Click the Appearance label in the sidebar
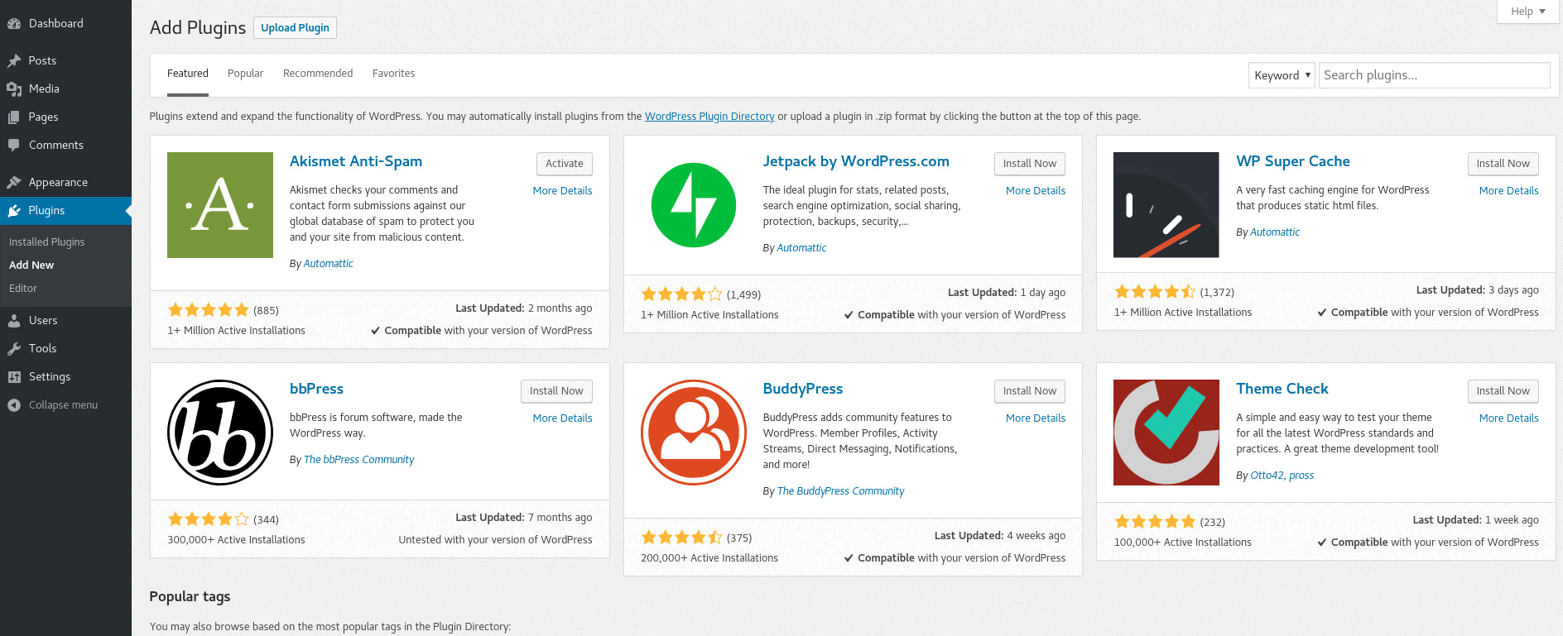This screenshot has height=636, width=1563. [58, 182]
